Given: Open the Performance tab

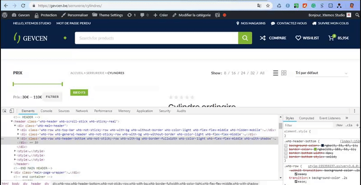Looking at the screenshot, I should [103, 111].
